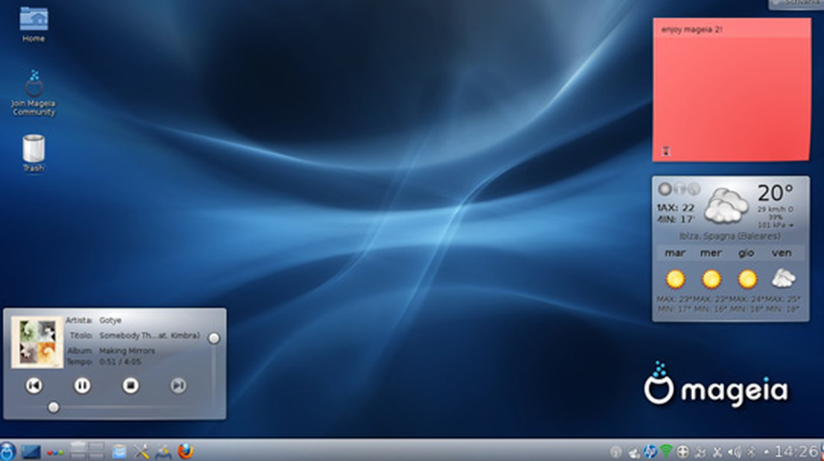Open the Trash desktop icon

[34, 153]
